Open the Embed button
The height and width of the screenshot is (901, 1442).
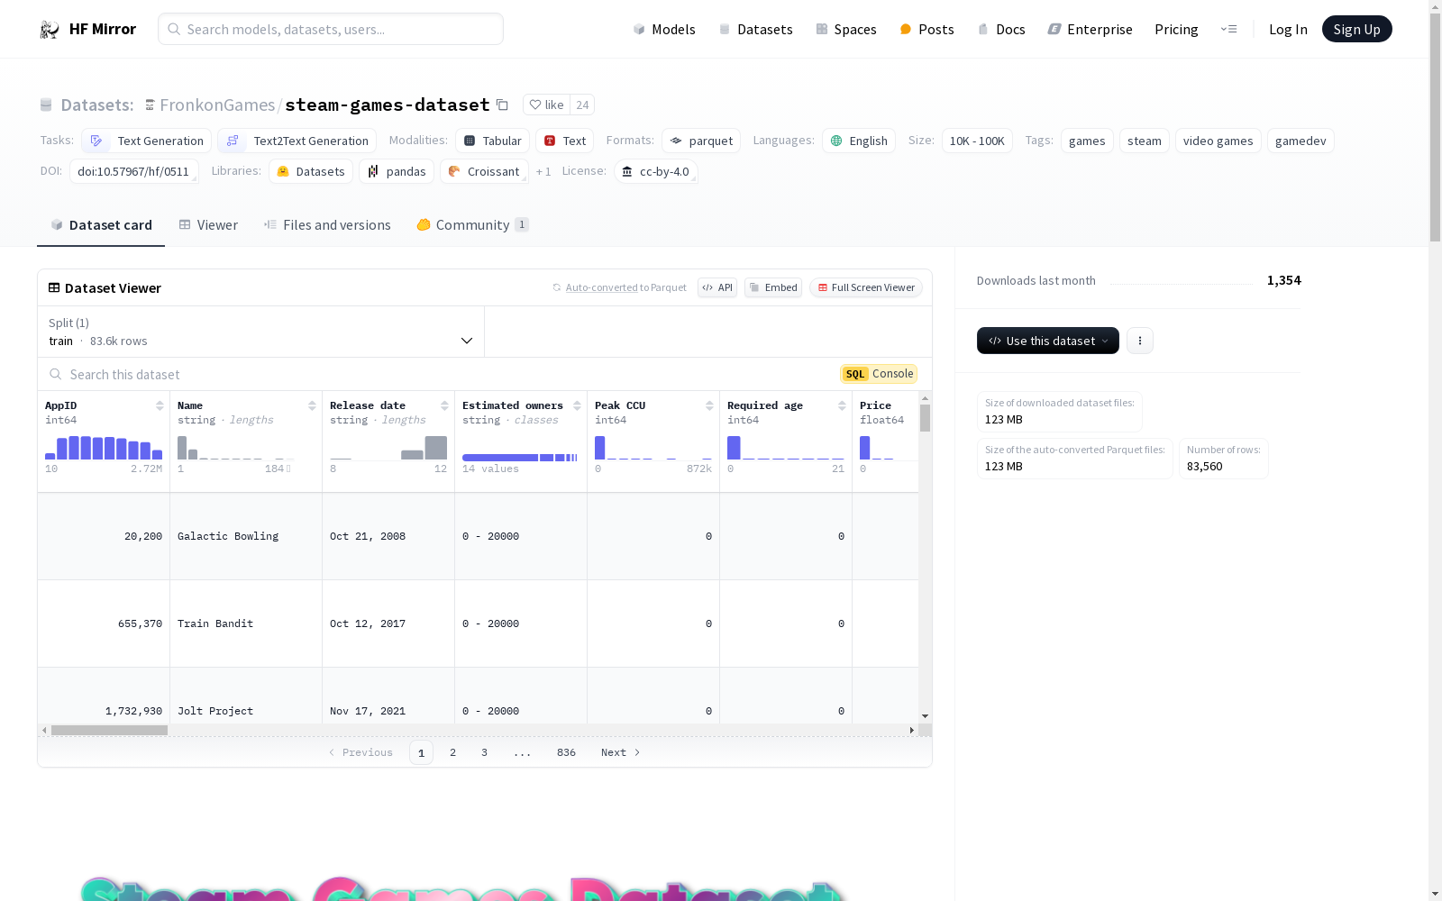click(x=773, y=287)
